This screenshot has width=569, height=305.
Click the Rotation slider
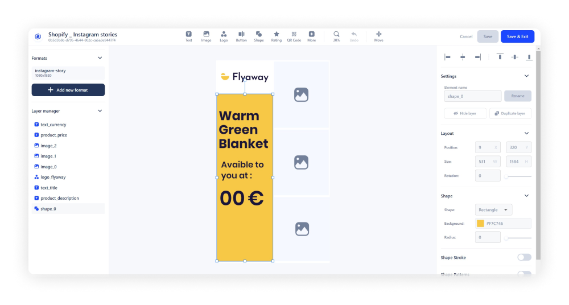coord(518,176)
